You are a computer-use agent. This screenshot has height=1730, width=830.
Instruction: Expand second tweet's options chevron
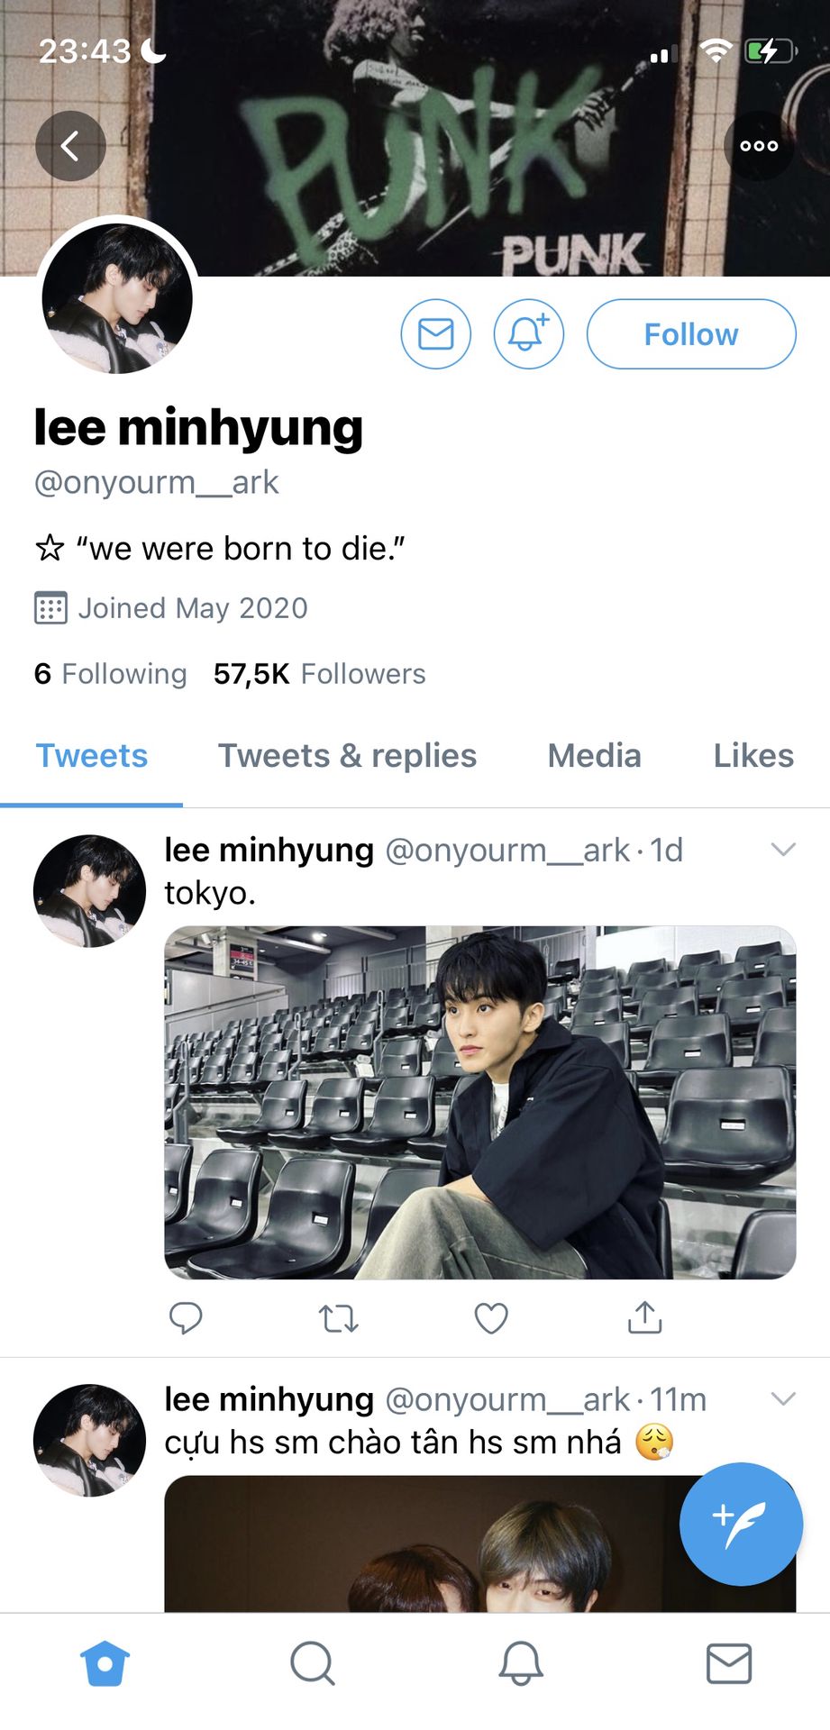click(783, 1398)
